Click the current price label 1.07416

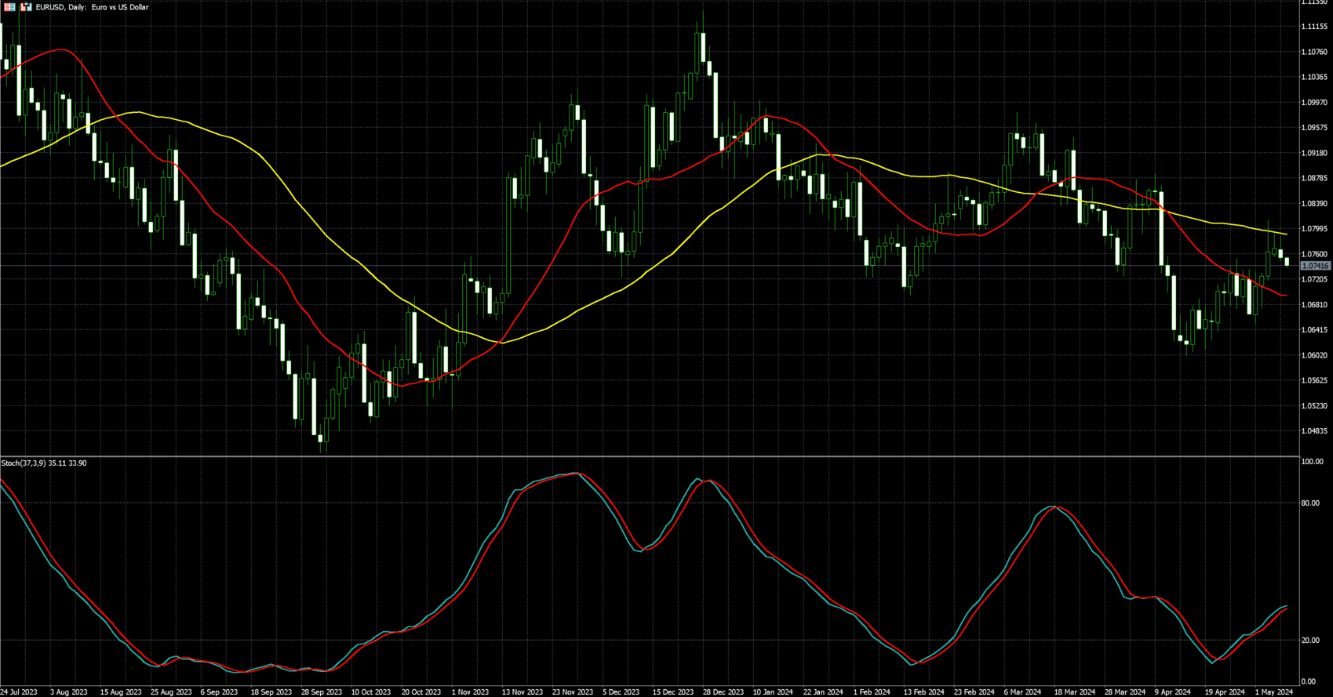(1315, 267)
